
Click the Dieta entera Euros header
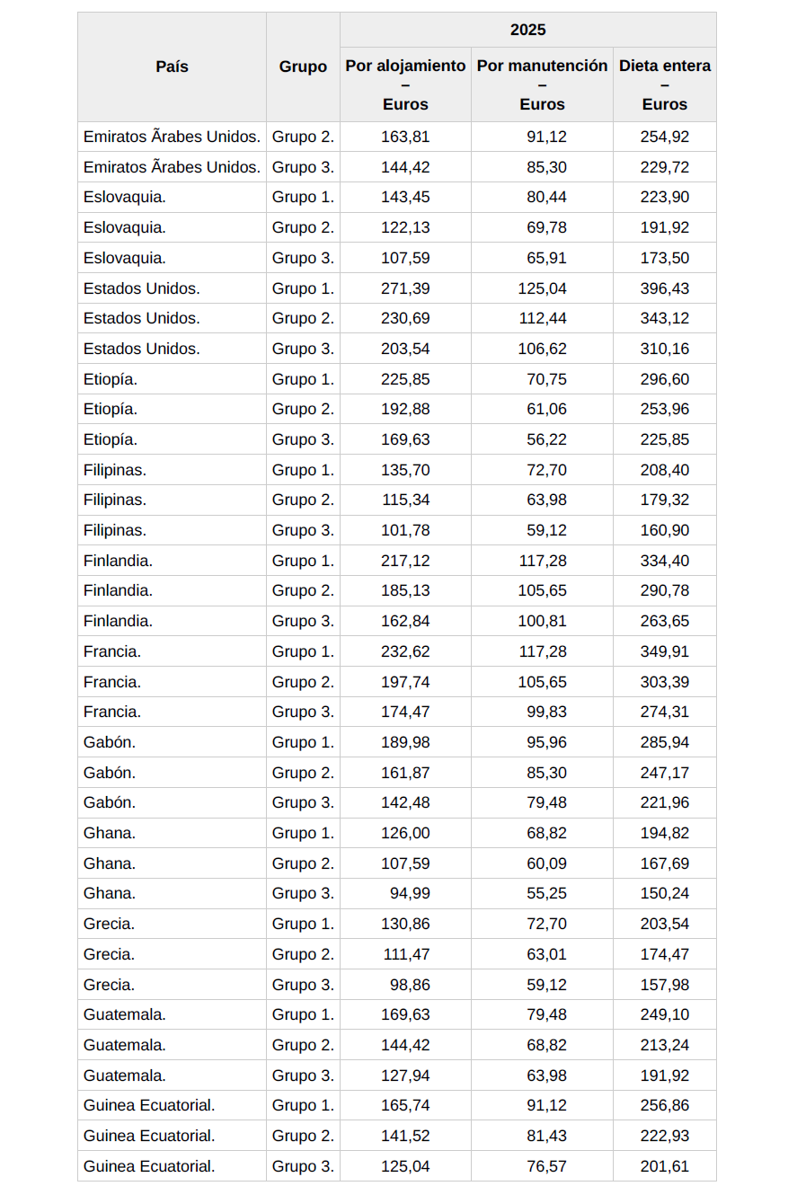664,84
